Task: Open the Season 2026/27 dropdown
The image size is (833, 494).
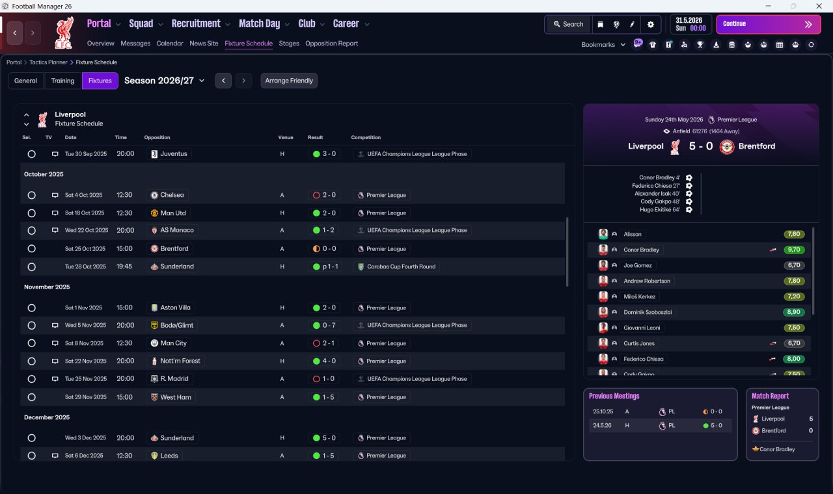Action: tap(164, 81)
